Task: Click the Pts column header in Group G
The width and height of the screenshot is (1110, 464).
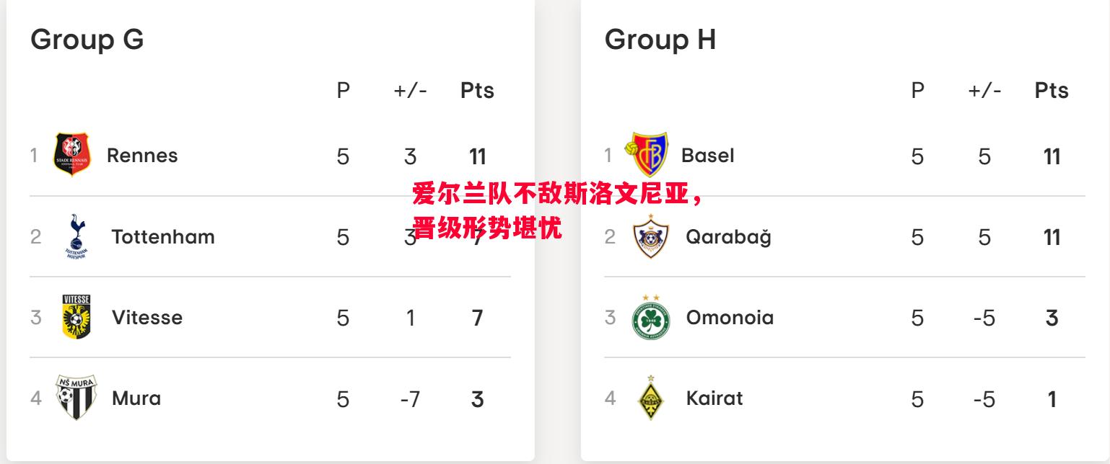Action: point(477,90)
